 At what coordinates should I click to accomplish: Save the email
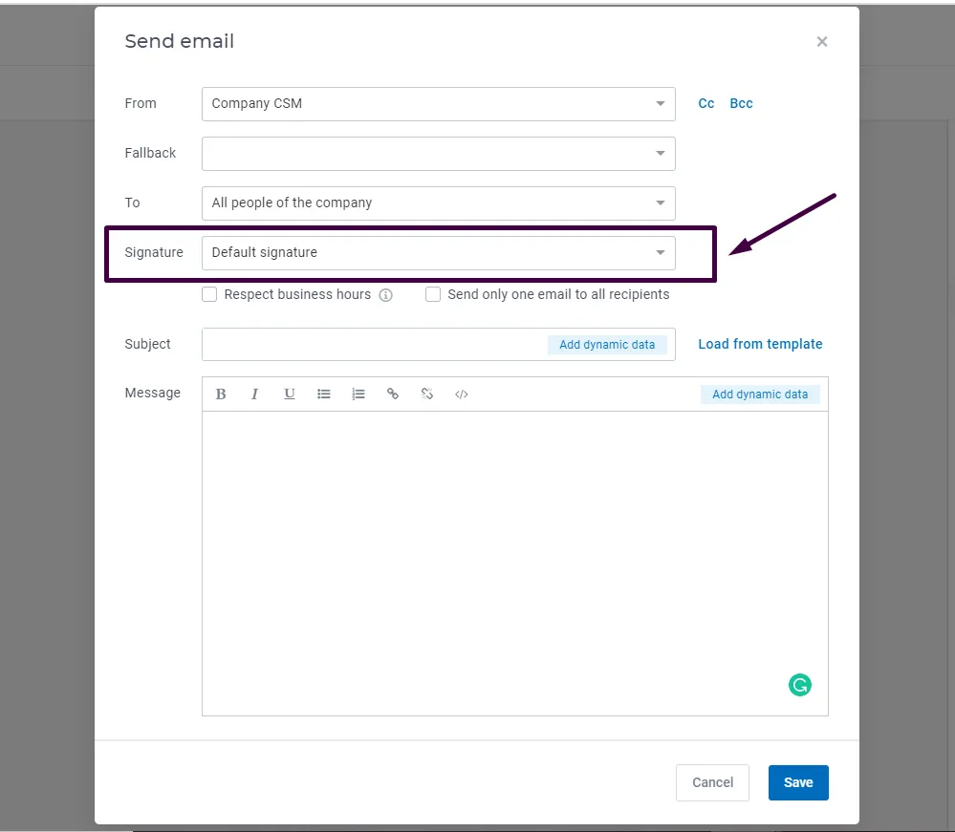[798, 782]
